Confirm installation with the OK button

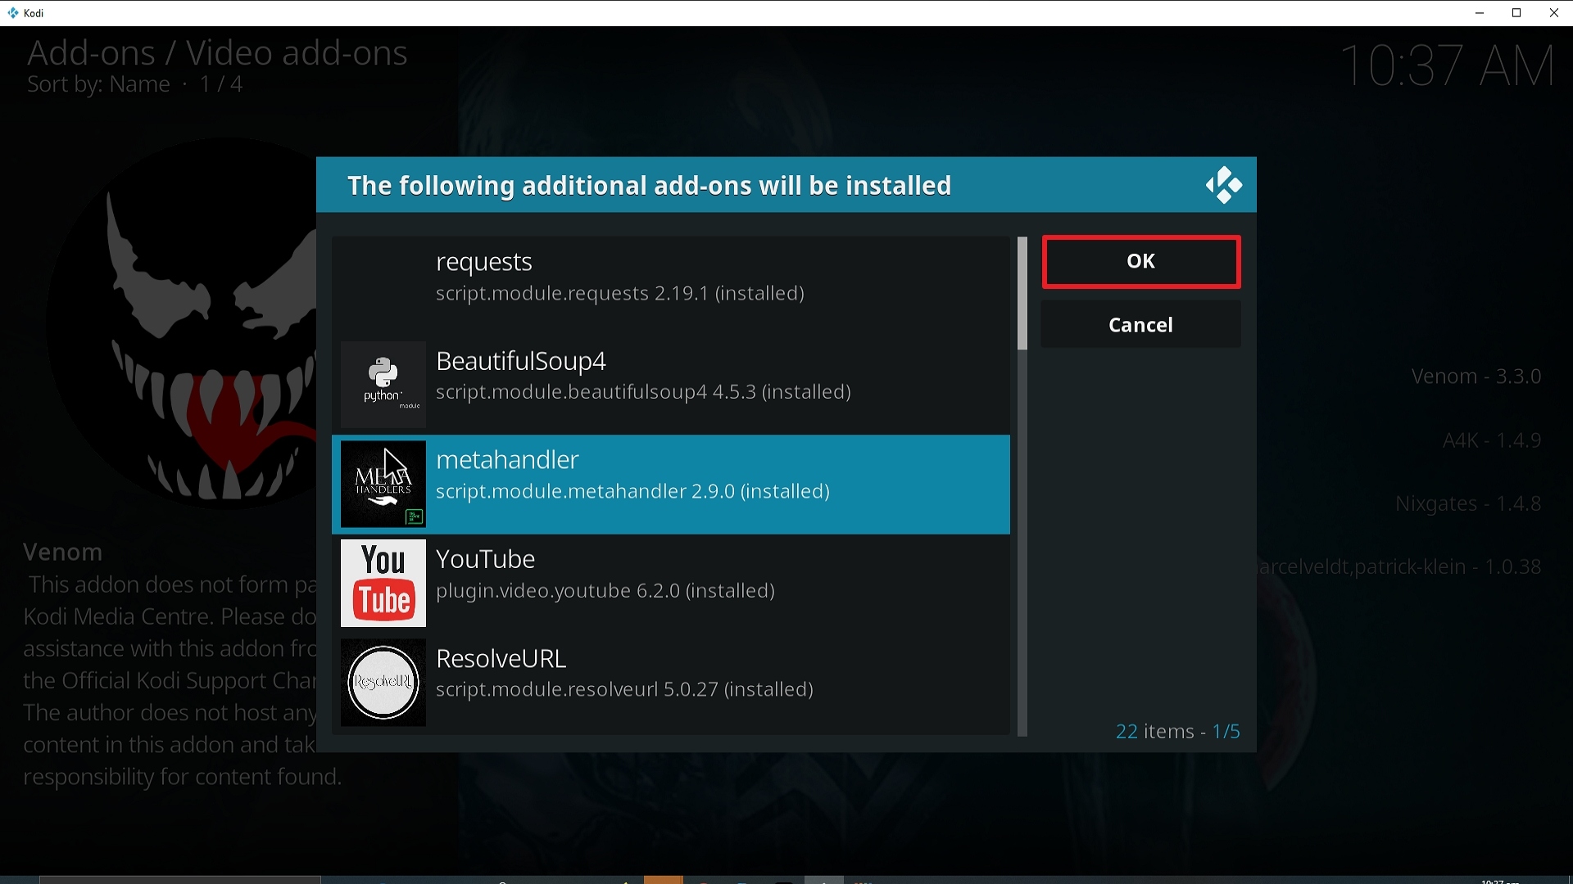(x=1140, y=262)
